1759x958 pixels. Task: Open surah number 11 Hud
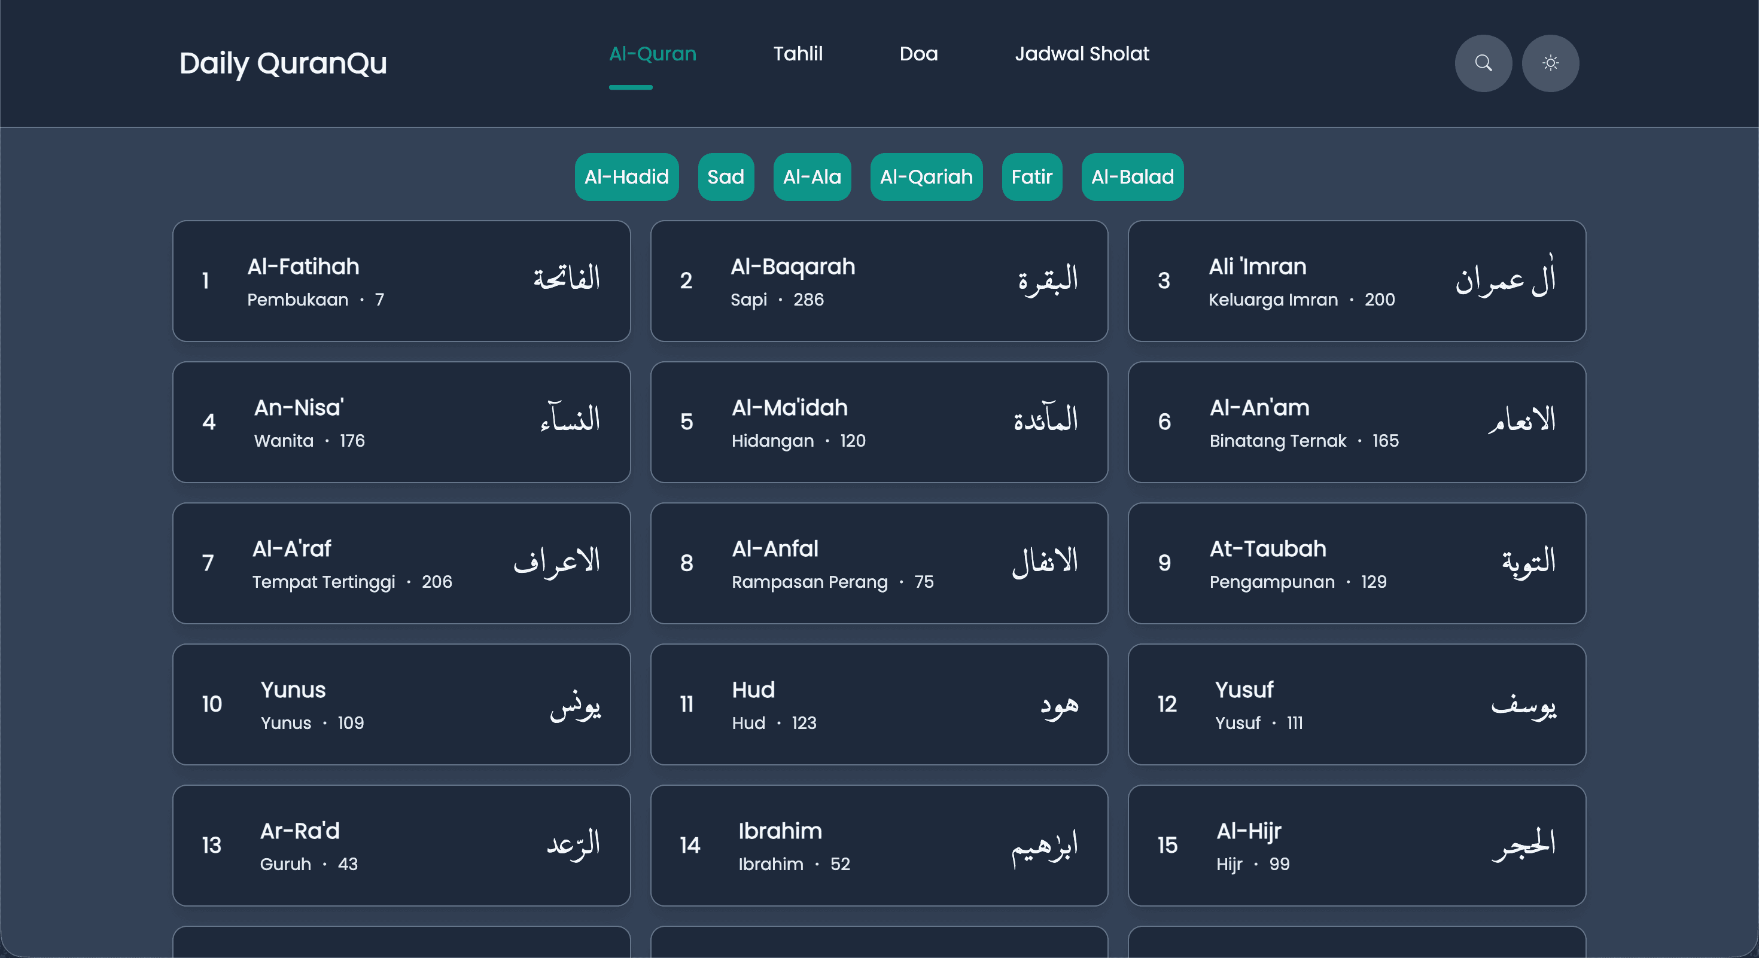coord(879,705)
